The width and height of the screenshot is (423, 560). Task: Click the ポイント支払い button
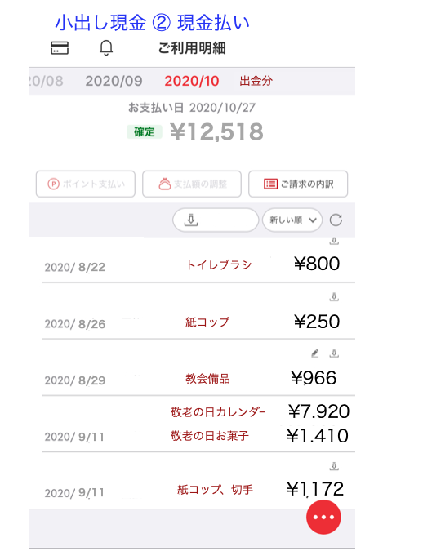[x=86, y=184]
